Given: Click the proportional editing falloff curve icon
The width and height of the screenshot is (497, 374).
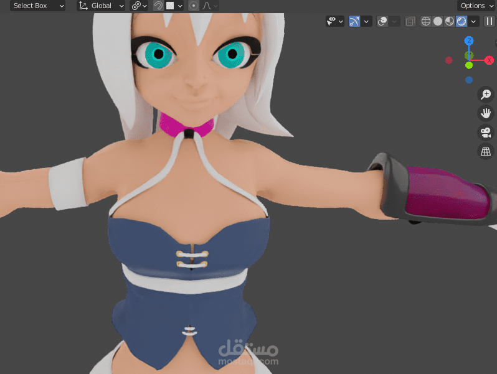Looking at the screenshot, I should tap(207, 6).
